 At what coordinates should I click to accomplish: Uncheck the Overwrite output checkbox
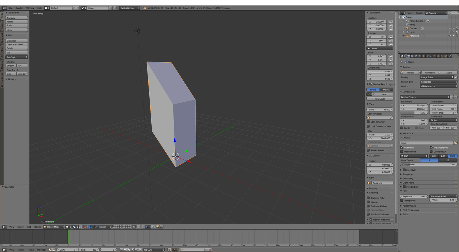(402, 148)
